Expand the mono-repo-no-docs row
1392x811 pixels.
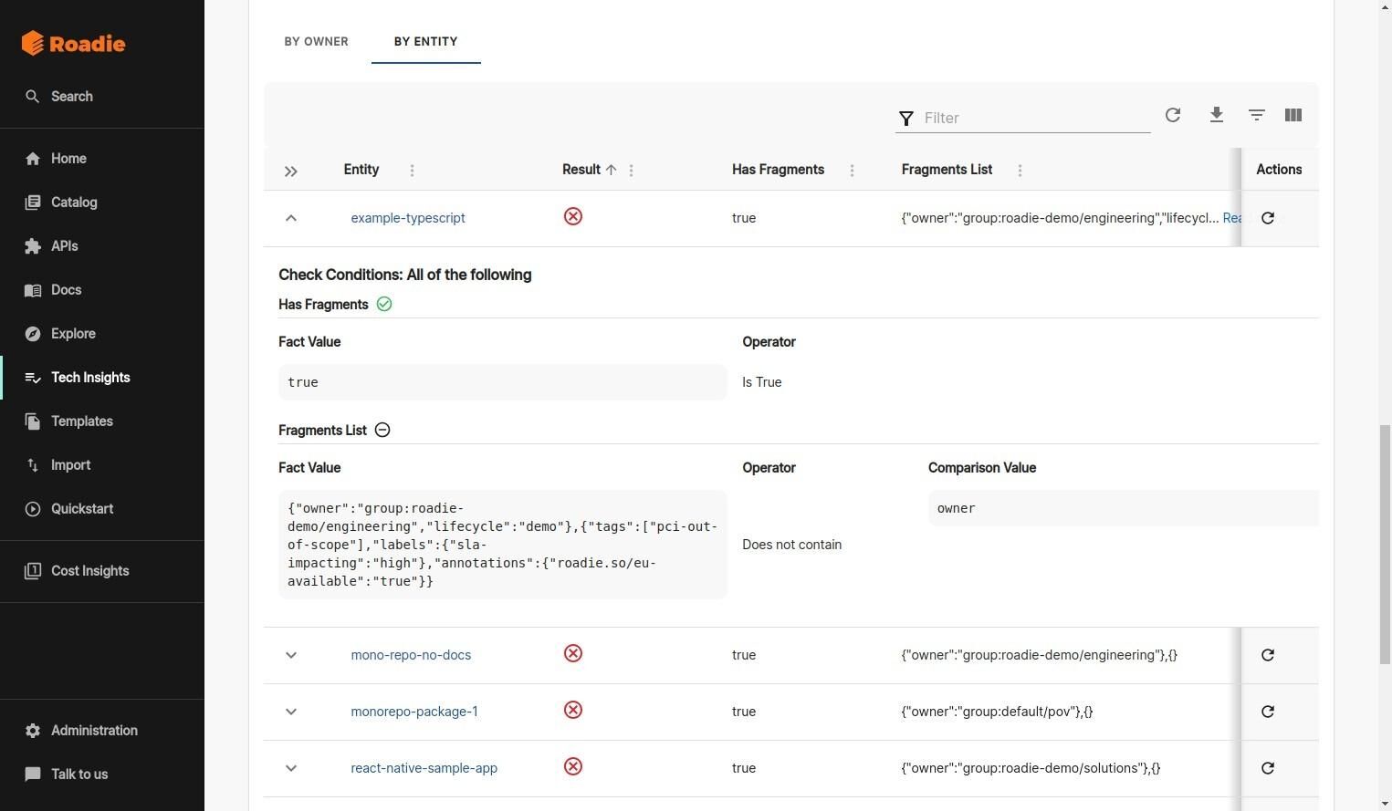pyautogui.click(x=291, y=655)
